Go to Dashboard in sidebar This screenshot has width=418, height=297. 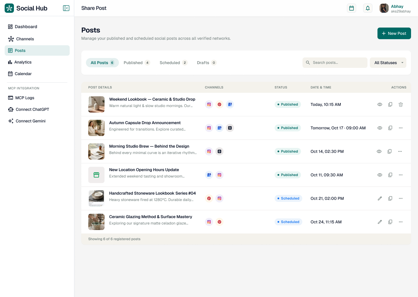[x=37, y=27]
